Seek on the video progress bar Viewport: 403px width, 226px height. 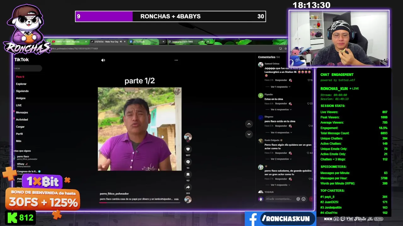coord(139,202)
